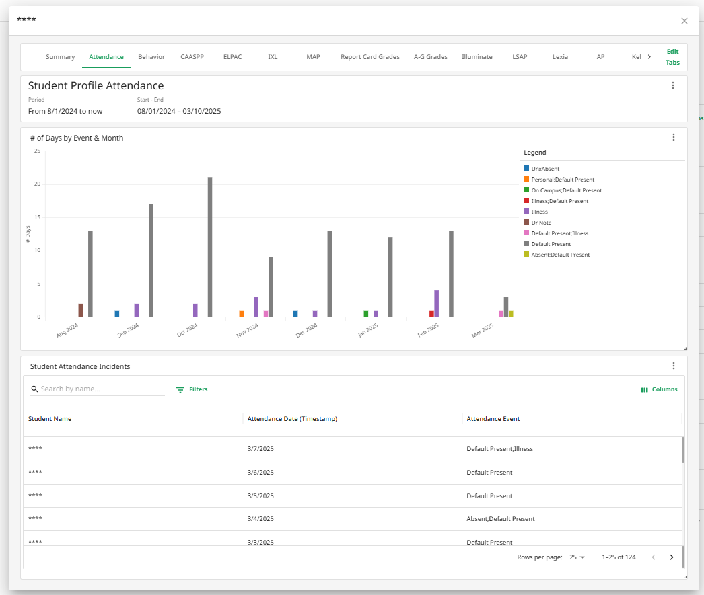Click the Edit Tabs button
Image resolution: width=704 pixels, height=595 pixels.
tap(672, 57)
